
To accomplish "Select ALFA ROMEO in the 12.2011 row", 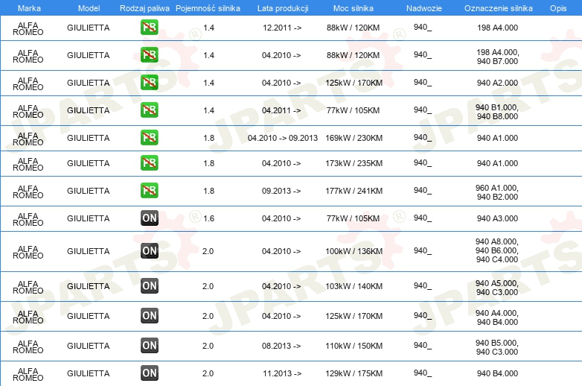I will [x=28, y=28].
